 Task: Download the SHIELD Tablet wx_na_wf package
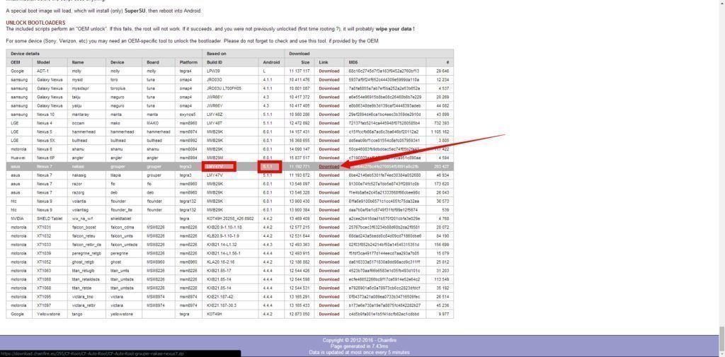pyautogui.click(x=329, y=218)
